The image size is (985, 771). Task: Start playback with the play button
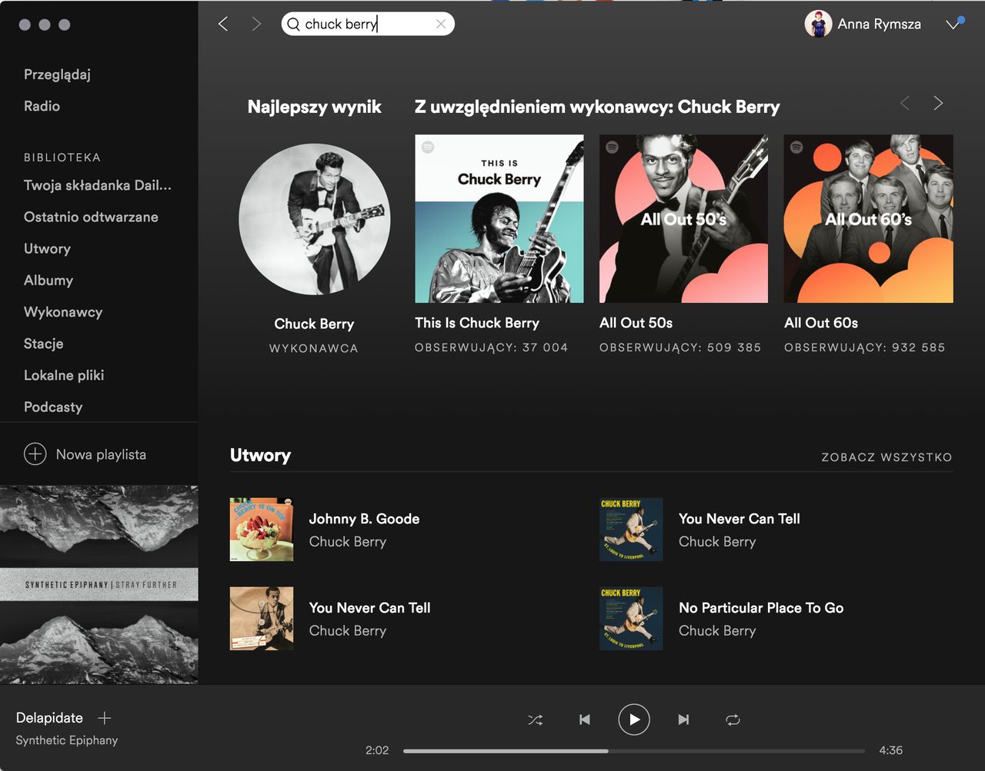point(634,720)
